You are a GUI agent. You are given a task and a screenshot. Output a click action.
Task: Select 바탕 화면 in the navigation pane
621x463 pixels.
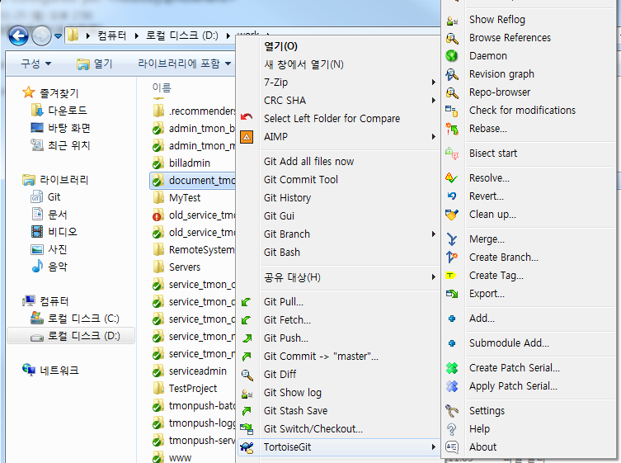tap(60, 128)
